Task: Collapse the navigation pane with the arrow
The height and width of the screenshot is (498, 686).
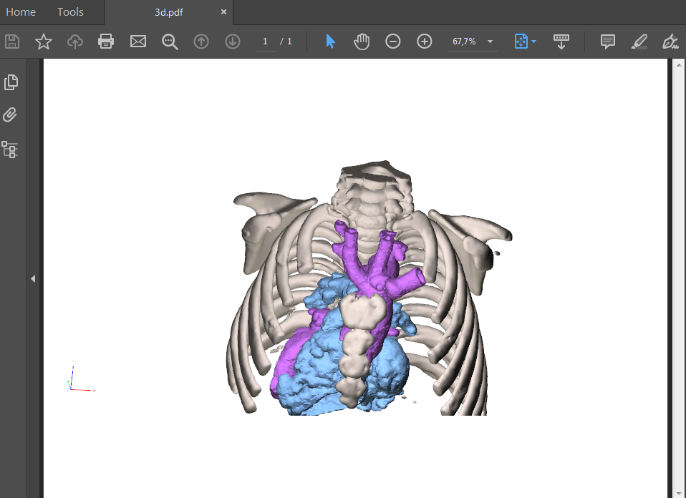Action: (33, 278)
